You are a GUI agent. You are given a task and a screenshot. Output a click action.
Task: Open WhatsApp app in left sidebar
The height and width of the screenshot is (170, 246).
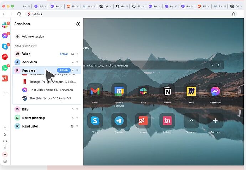click(x=5, y=68)
